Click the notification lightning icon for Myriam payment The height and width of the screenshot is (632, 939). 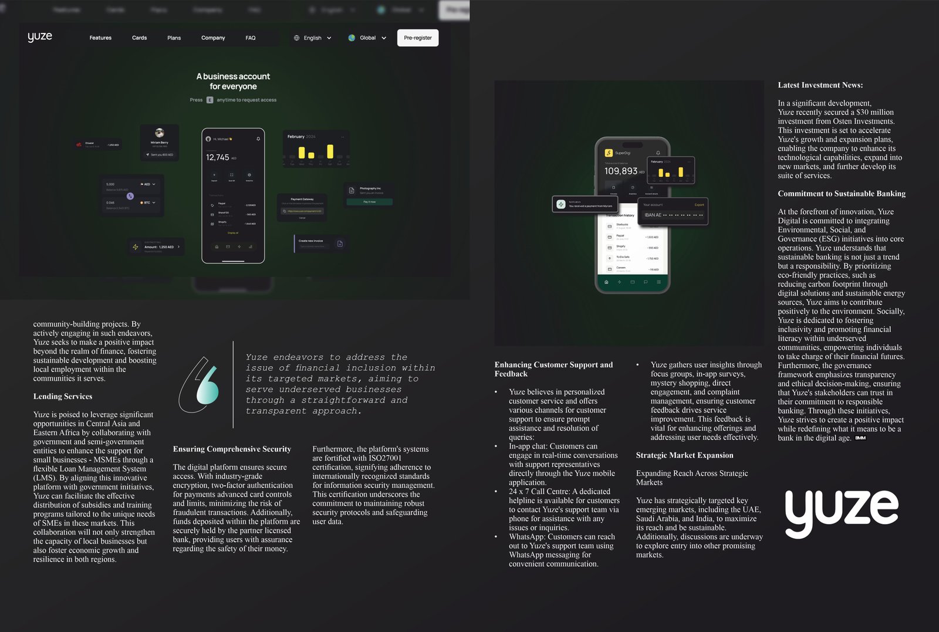(561, 204)
